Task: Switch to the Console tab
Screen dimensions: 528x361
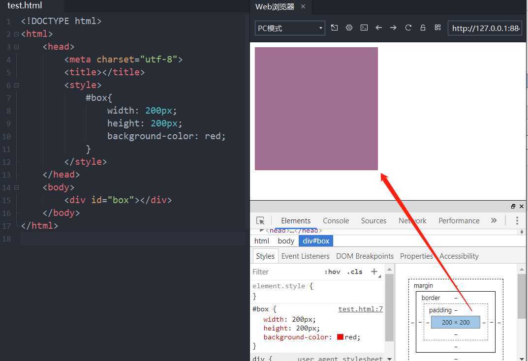Action: pos(336,221)
